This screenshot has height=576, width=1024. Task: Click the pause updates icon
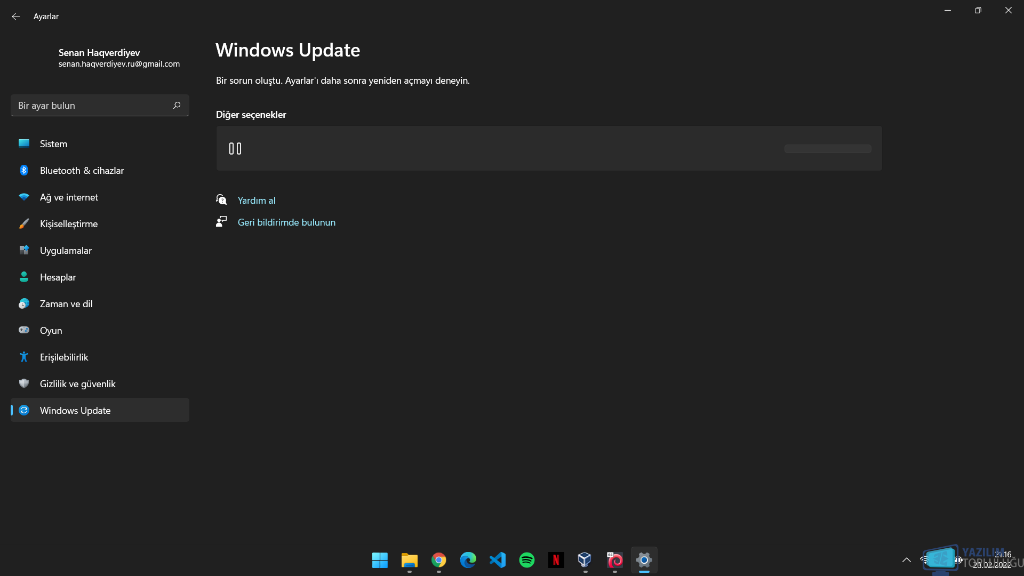coord(235,148)
